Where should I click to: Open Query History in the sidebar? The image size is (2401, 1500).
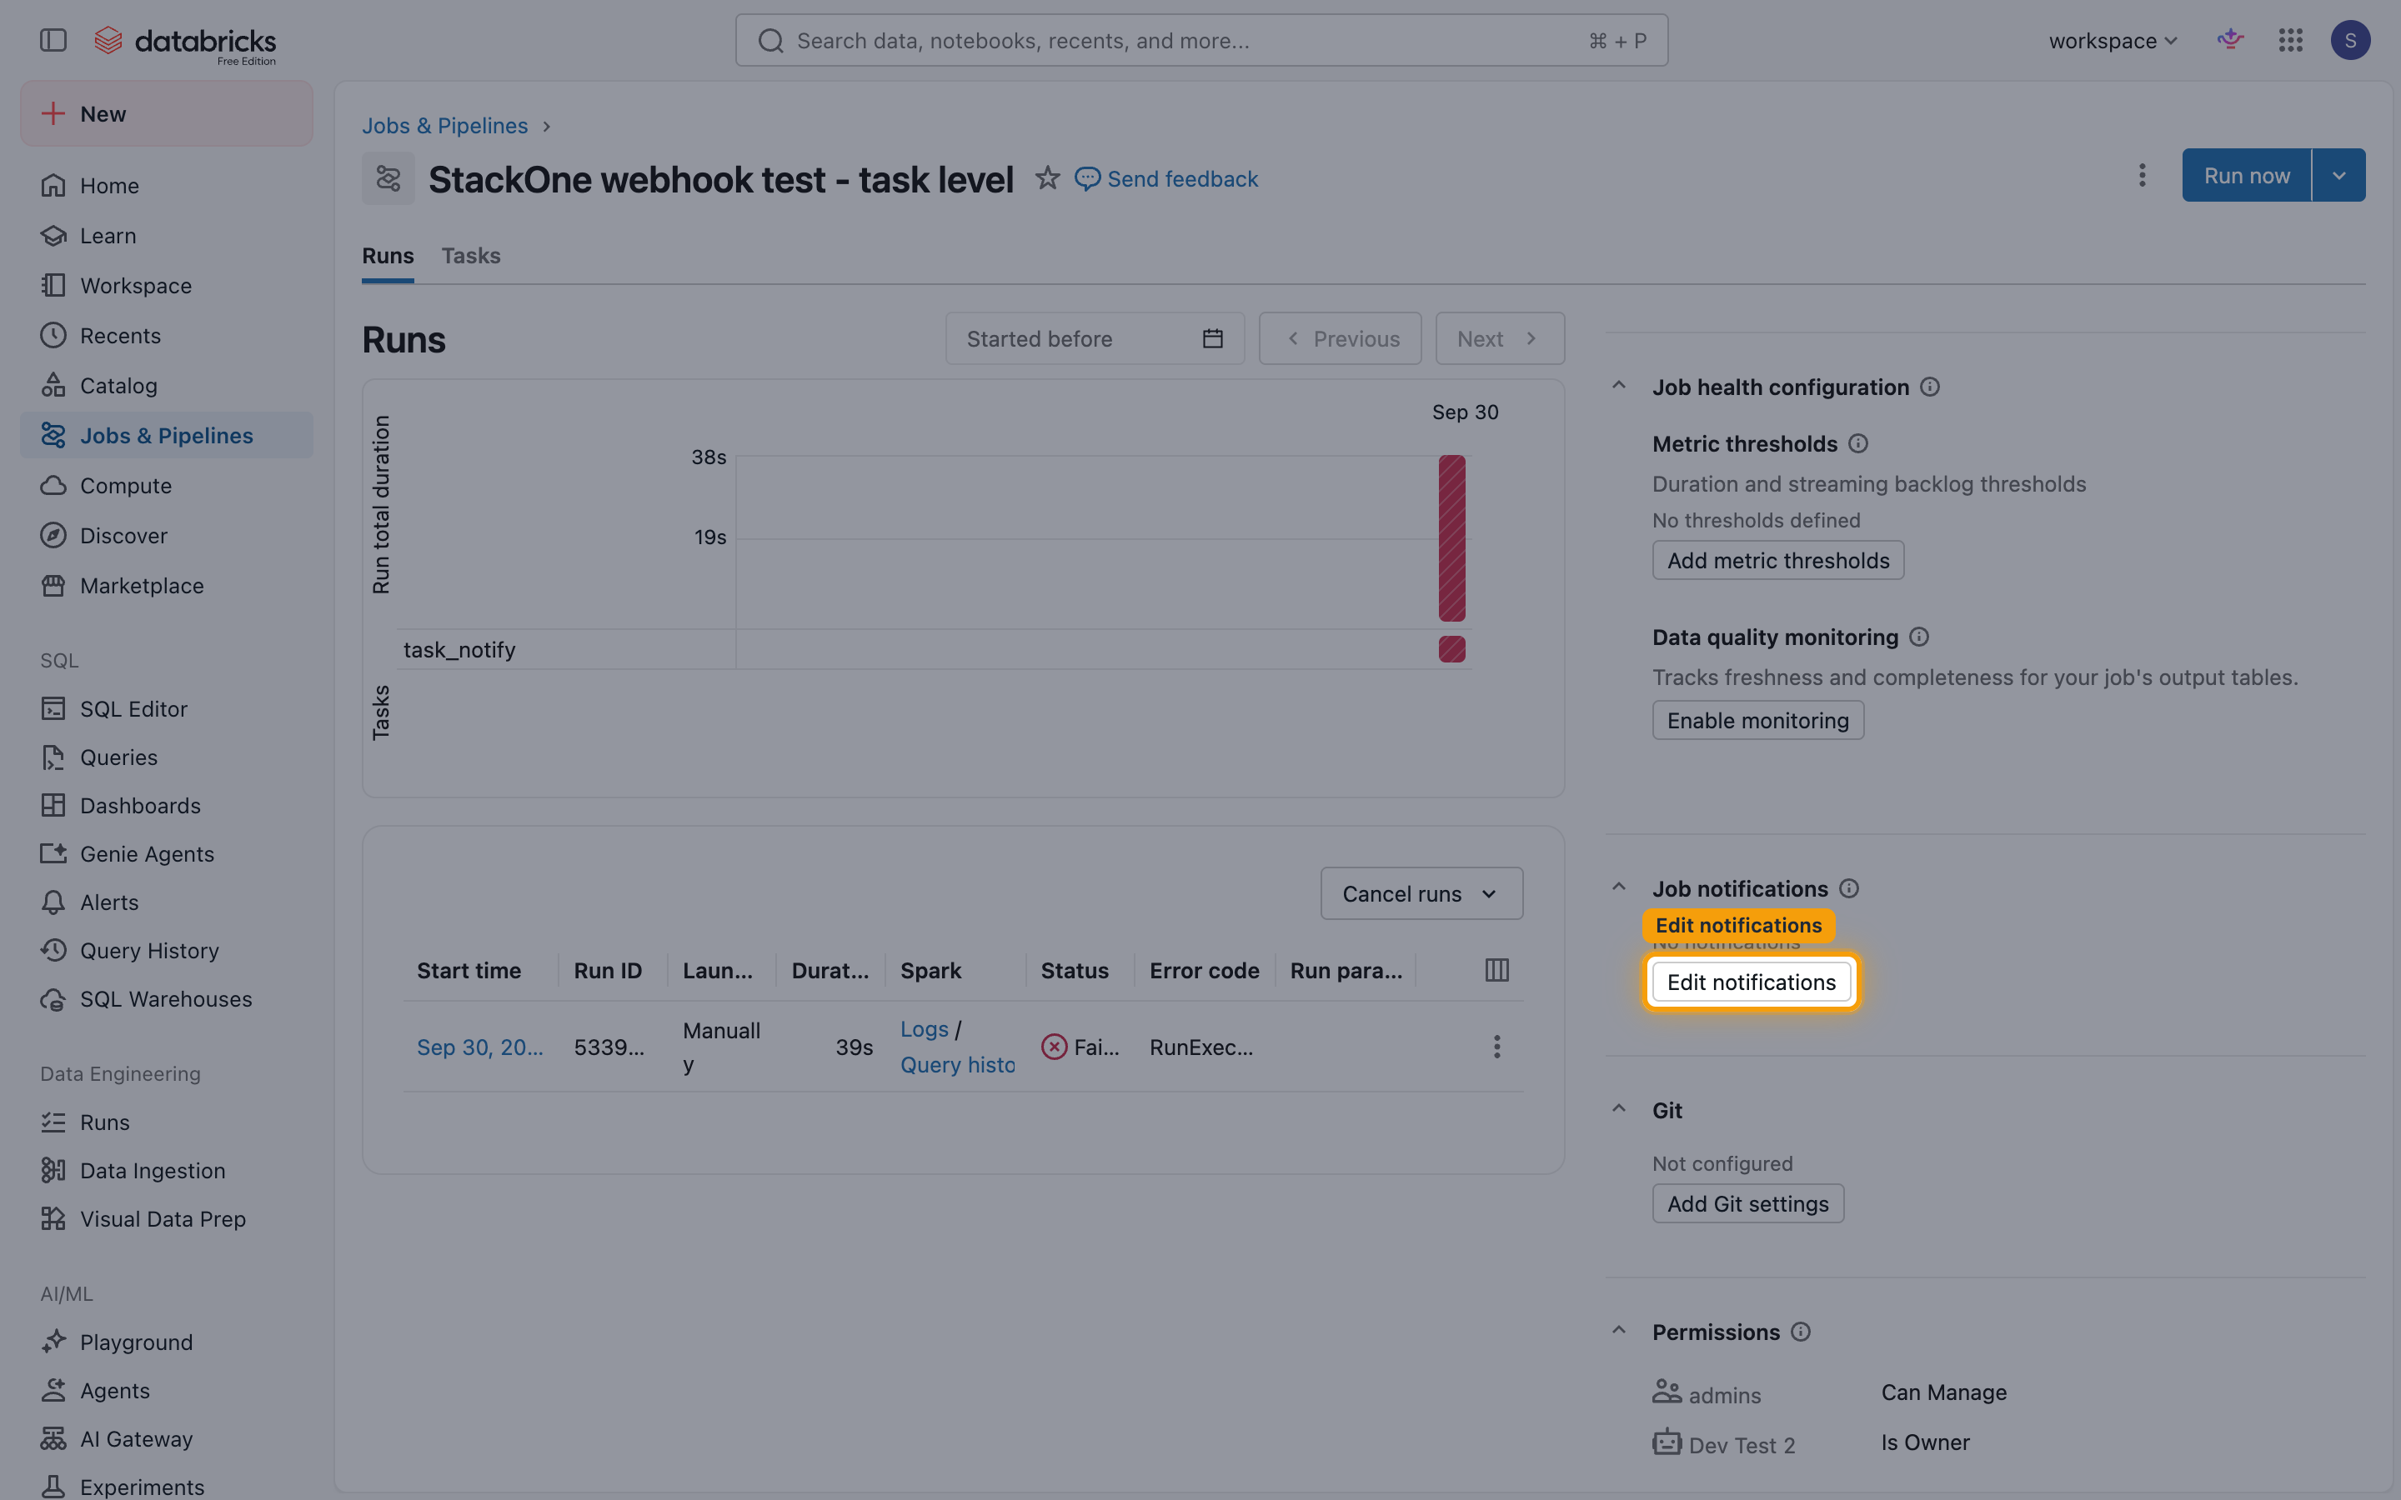click(167, 950)
